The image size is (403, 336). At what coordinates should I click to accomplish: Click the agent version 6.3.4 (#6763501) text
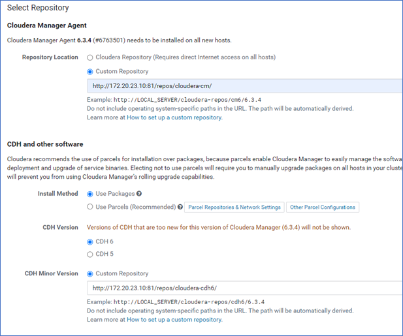point(101,40)
